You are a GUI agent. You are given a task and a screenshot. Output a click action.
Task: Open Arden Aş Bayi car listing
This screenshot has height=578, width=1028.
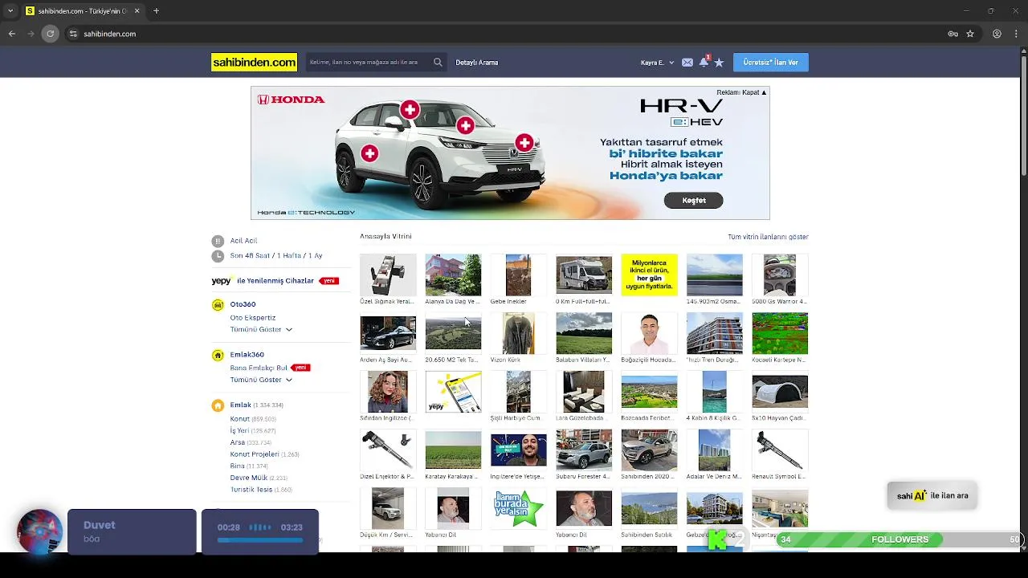pos(388,333)
